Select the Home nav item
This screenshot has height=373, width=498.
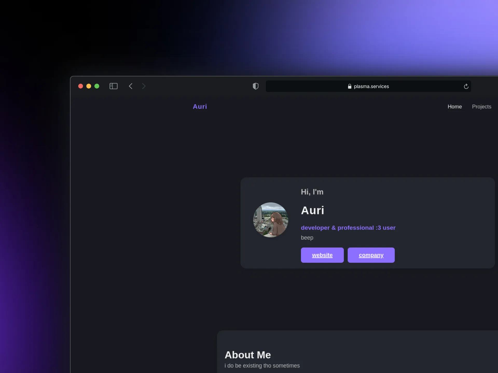454,106
